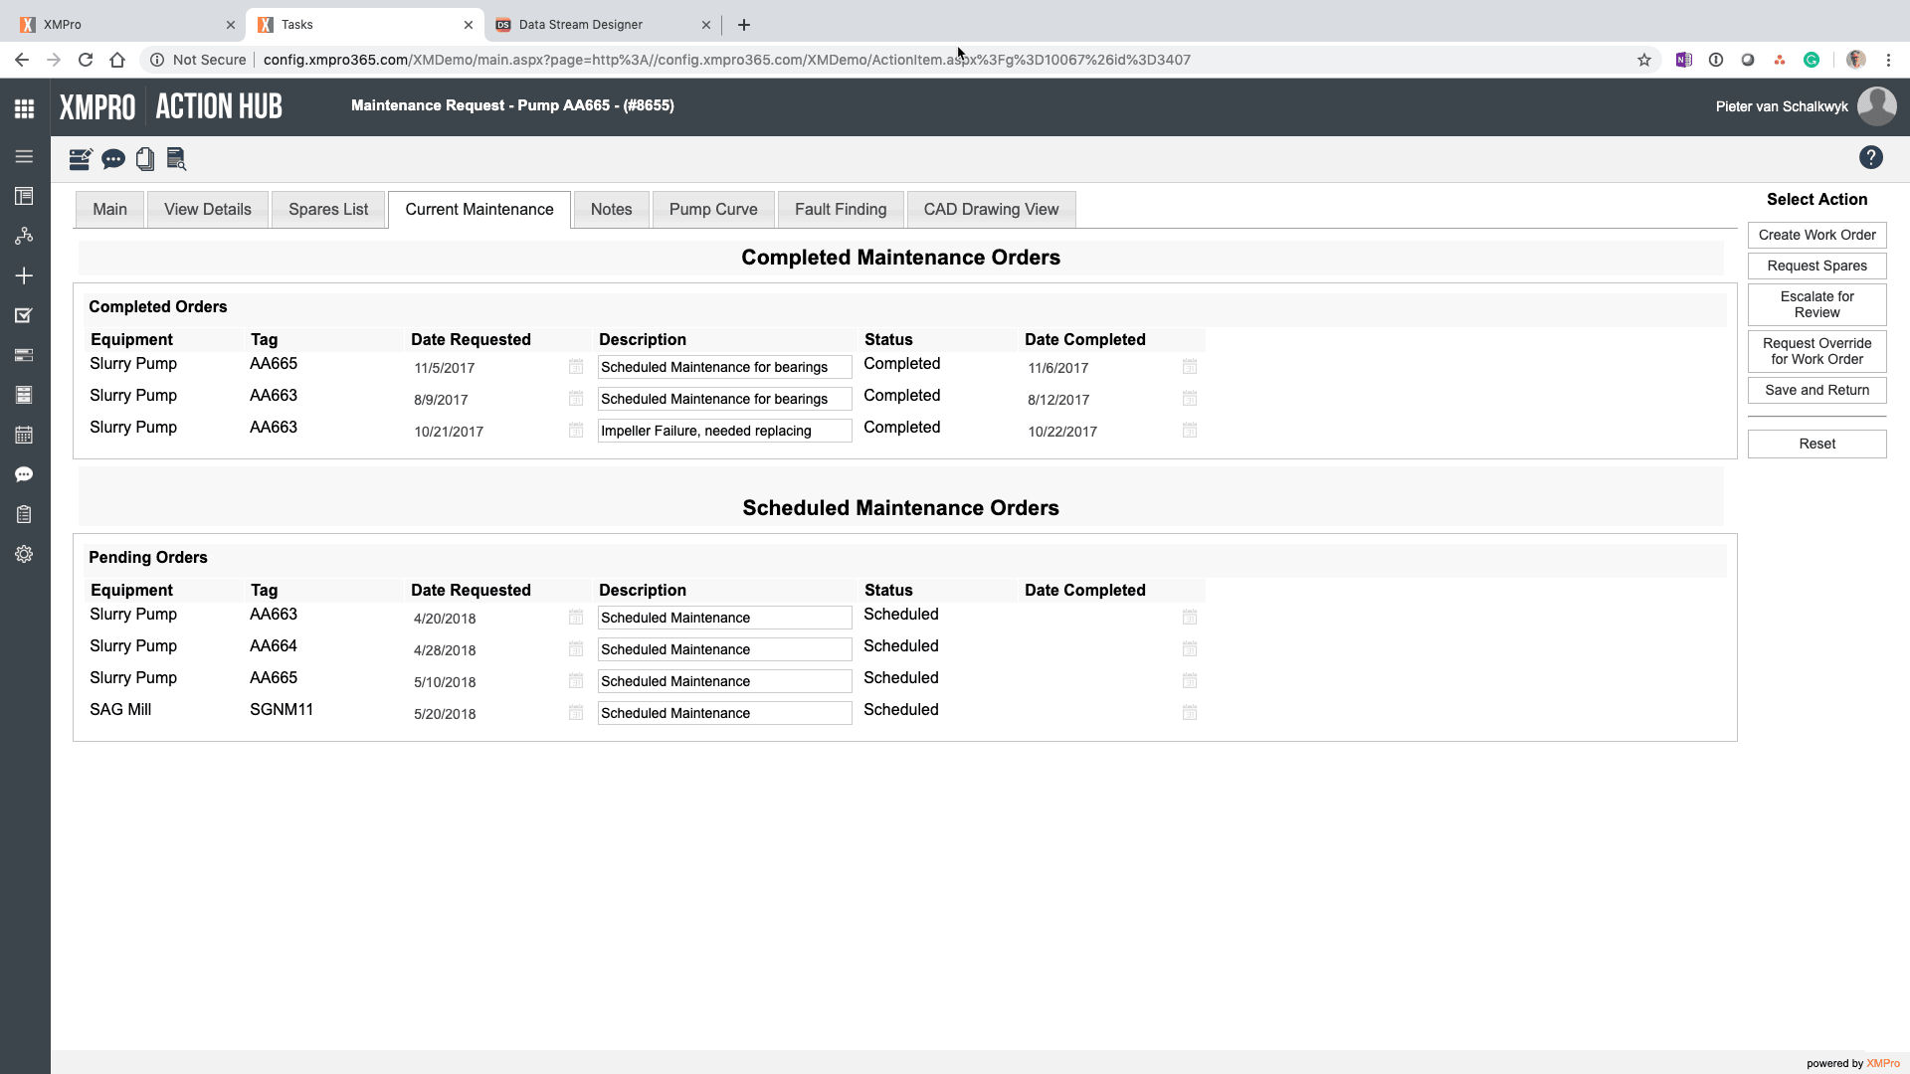Open tasks via the sidebar checkbox icon
Screen dimensions: 1910x1074
(24, 315)
